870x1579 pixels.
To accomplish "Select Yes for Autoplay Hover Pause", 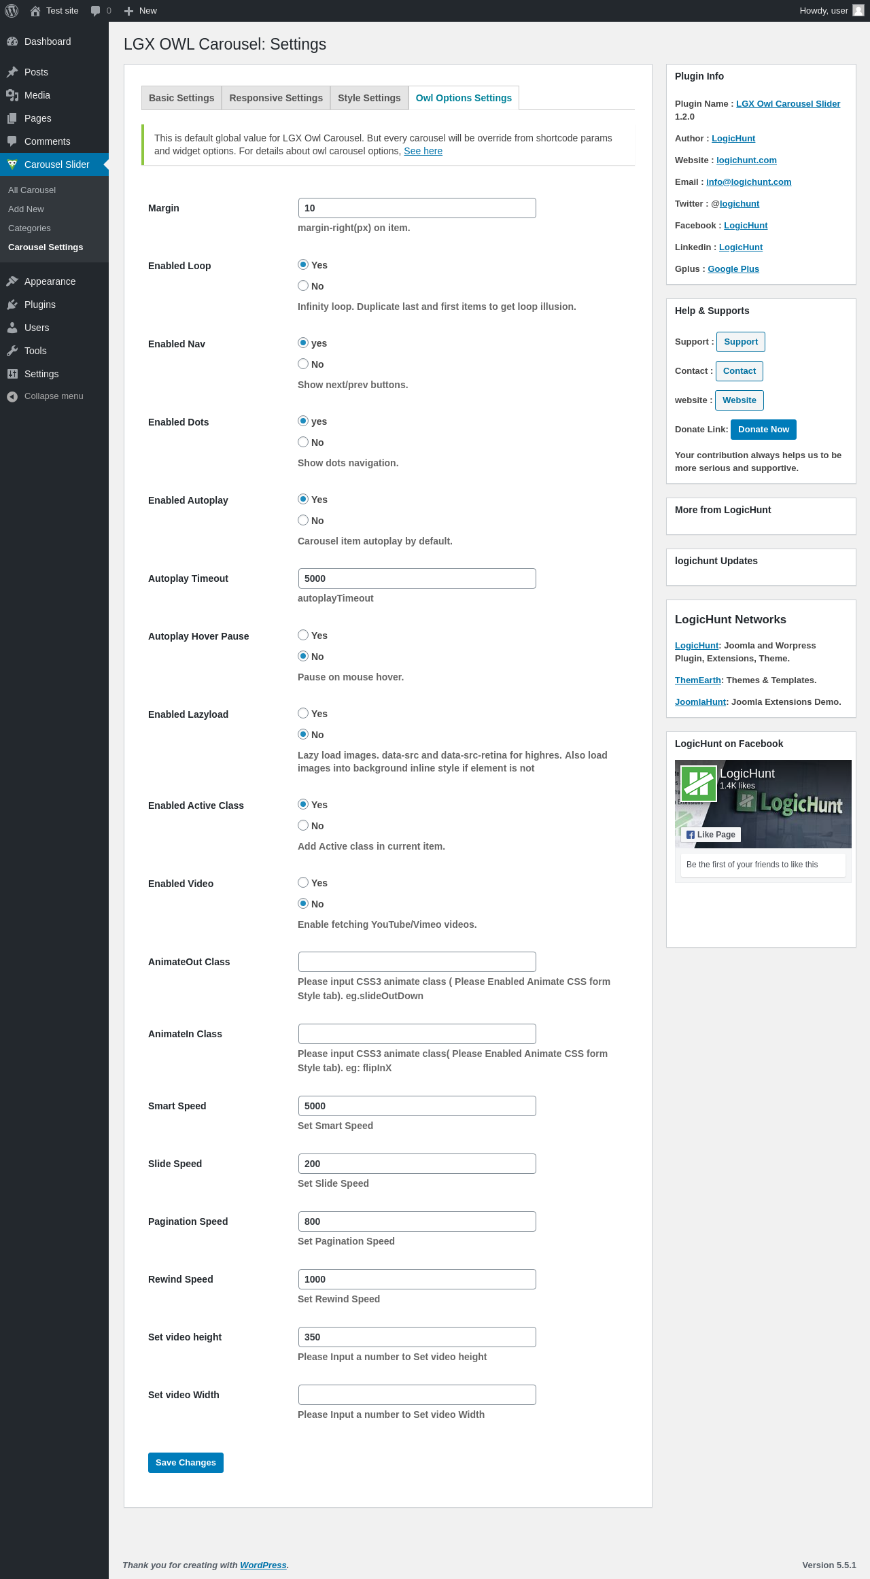I will (x=303, y=635).
